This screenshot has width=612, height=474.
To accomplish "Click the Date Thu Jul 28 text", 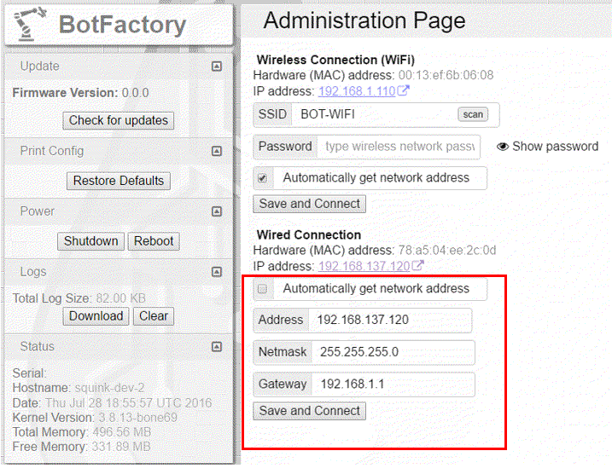I will (x=112, y=402).
